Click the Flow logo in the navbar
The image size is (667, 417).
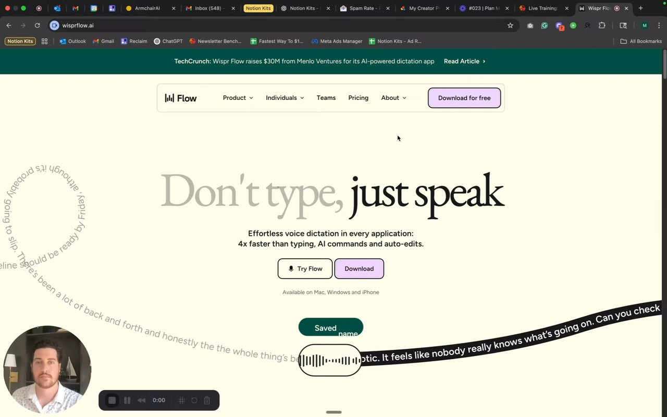click(181, 98)
